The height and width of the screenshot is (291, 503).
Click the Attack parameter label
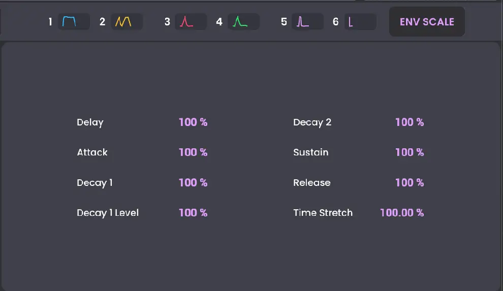92,152
